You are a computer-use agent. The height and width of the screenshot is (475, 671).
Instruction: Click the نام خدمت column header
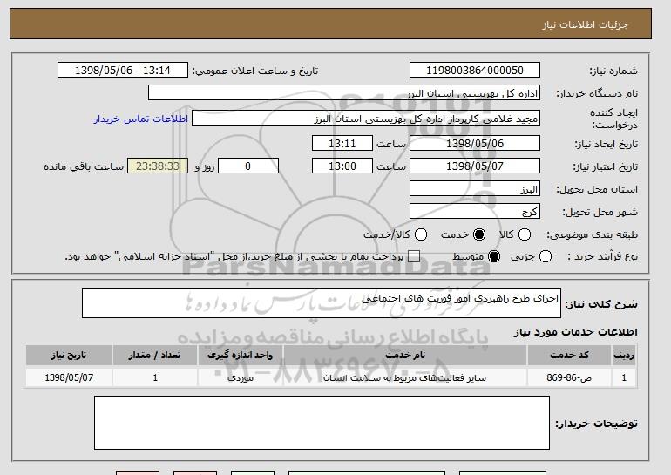[x=405, y=356]
